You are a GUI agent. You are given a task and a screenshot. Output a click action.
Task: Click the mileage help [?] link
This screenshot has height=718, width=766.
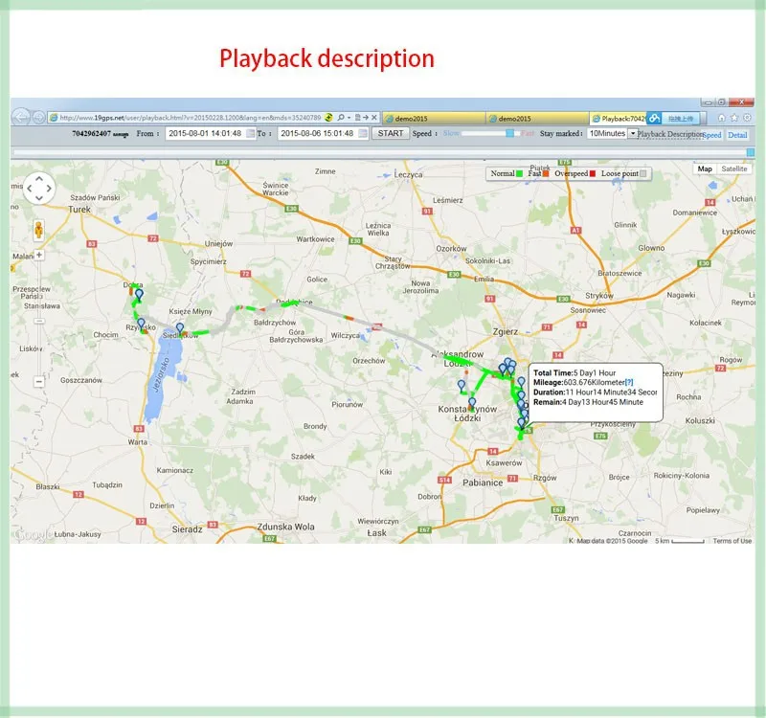click(x=629, y=382)
